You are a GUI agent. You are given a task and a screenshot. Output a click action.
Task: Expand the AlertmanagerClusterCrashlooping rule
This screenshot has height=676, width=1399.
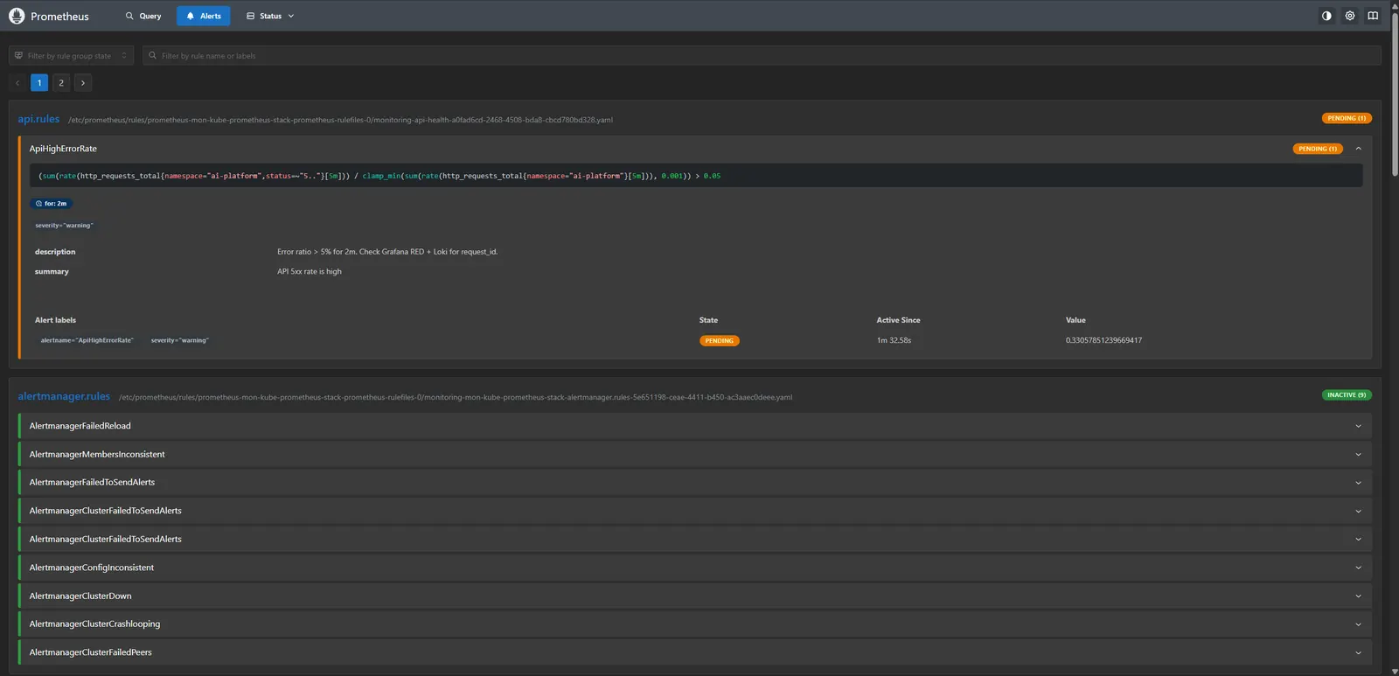(695, 624)
